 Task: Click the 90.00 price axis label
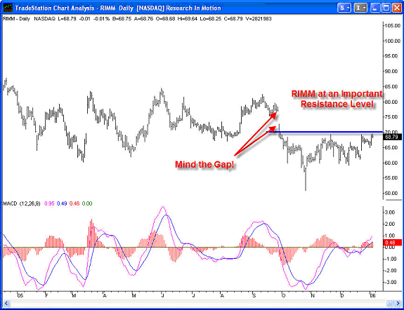[x=391, y=72]
